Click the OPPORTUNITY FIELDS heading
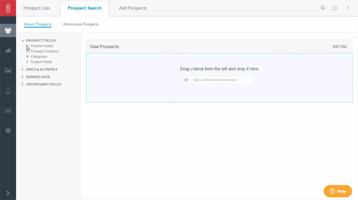This screenshot has width=358, height=200. pyautogui.click(x=43, y=85)
